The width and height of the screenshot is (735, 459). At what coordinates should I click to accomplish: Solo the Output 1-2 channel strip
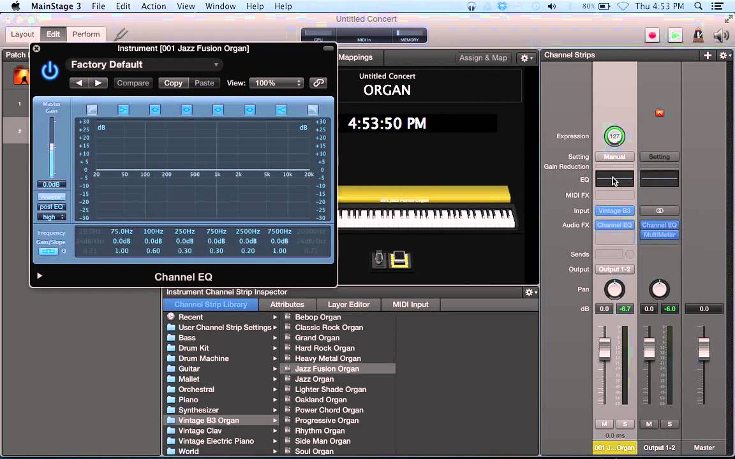click(669, 424)
